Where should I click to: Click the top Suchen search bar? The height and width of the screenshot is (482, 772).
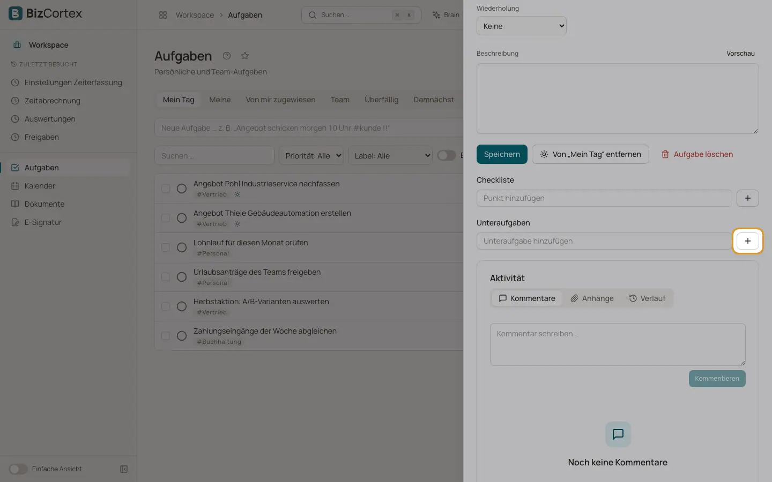coord(361,15)
